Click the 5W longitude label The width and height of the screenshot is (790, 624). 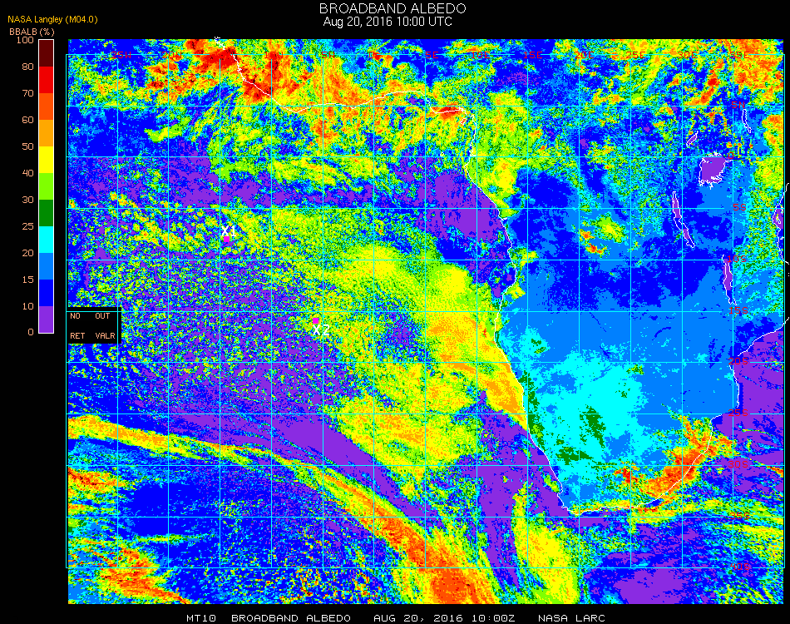pos(328,54)
